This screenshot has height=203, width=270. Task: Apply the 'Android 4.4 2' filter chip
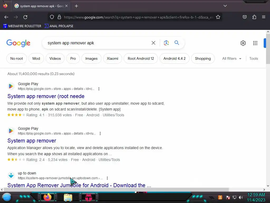click(175, 58)
